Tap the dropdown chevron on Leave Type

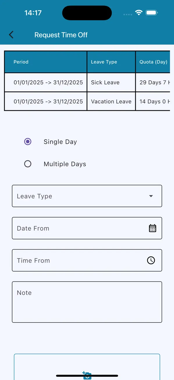tap(151, 196)
